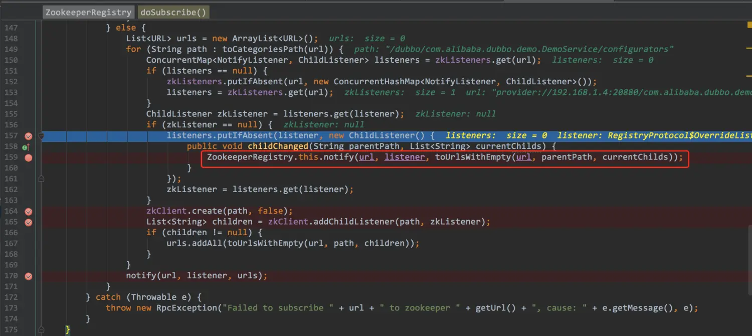Click the throw keyword on line 173
Image resolution: width=752 pixels, height=336 pixels.
[x=118, y=308]
